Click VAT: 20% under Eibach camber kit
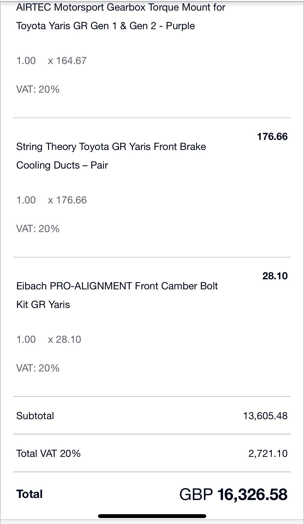The image size is (304, 524). click(38, 368)
